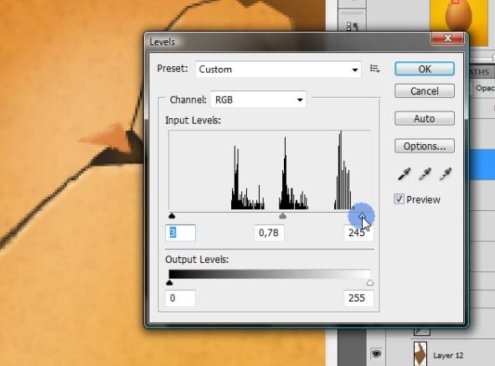The width and height of the screenshot is (495, 366).
Task: Click the Auto levels button
Action: tap(425, 118)
